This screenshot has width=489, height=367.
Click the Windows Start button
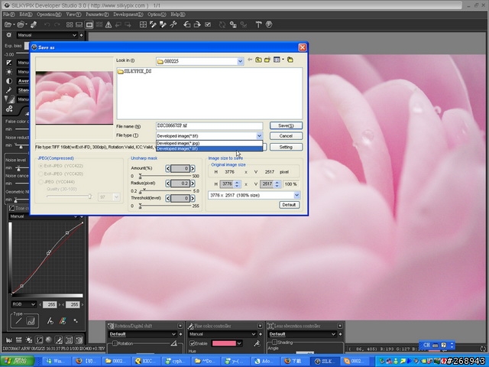(x=17, y=361)
